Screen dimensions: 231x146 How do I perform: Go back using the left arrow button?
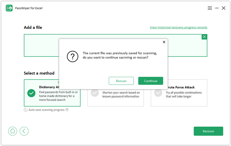24,131
